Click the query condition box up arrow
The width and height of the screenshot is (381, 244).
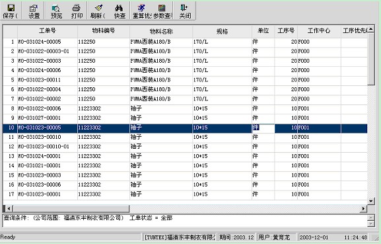click(x=371, y=218)
